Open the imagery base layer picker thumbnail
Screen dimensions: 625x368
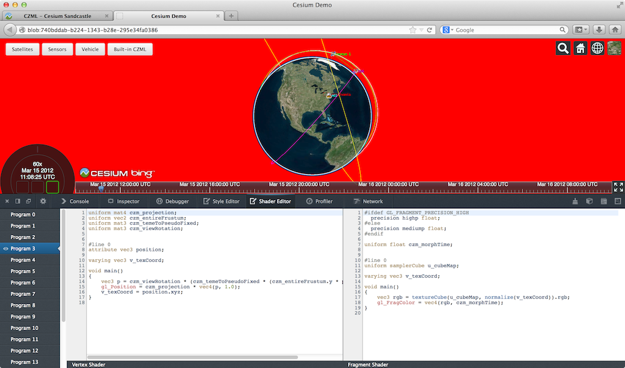(x=614, y=48)
